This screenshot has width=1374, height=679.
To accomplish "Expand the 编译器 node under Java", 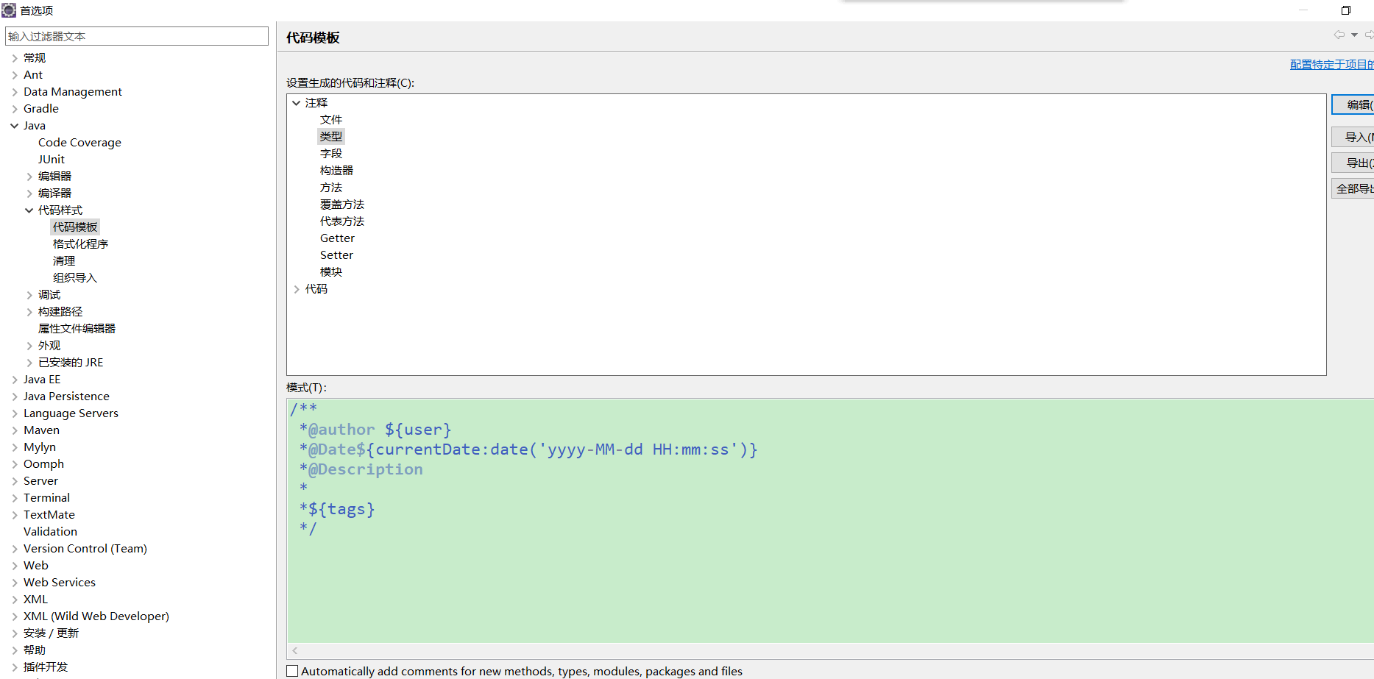I will pos(29,193).
